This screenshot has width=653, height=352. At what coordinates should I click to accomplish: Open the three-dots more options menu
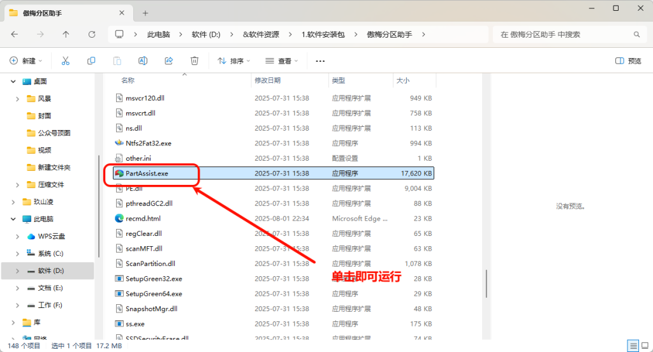click(320, 61)
